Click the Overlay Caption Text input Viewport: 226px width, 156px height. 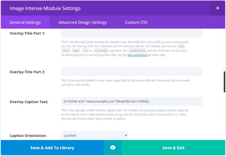point(131,101)
